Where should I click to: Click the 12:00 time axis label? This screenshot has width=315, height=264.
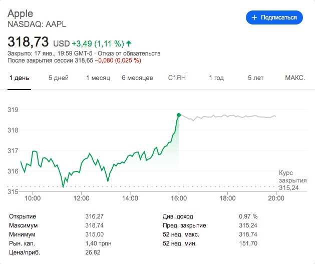click(81, 198)
